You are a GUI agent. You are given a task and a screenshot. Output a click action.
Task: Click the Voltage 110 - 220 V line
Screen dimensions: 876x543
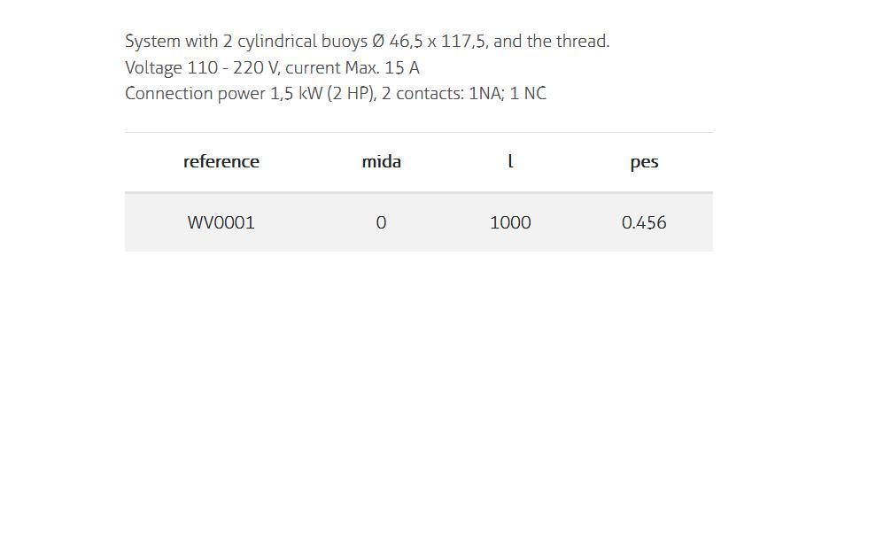point(272,67)
